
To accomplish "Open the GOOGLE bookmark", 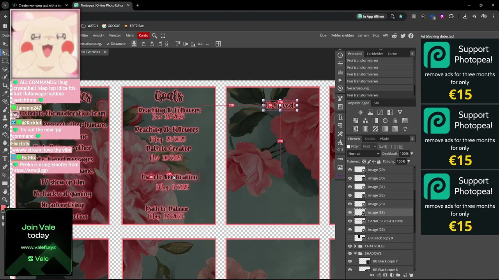I will click(111, 26).
